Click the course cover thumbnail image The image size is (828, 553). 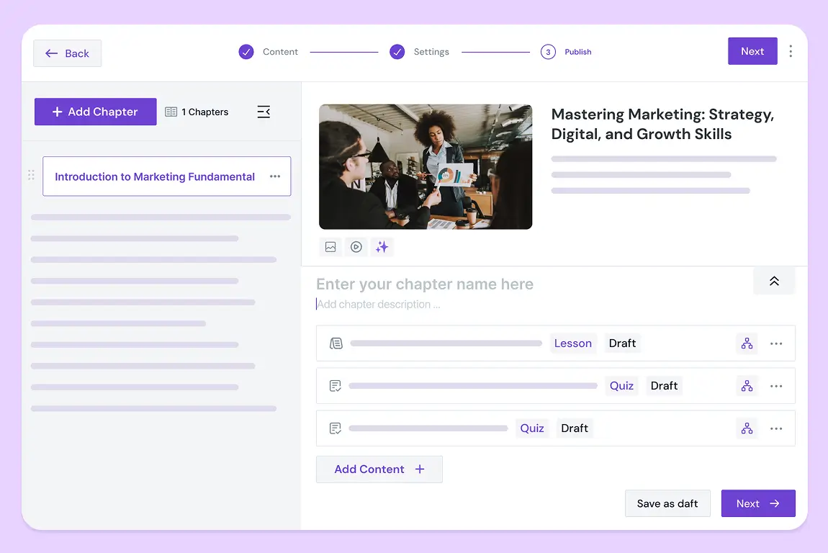(426, 166)
